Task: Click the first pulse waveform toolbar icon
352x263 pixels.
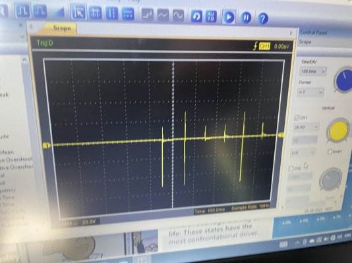Action: (x=22, y=11)
